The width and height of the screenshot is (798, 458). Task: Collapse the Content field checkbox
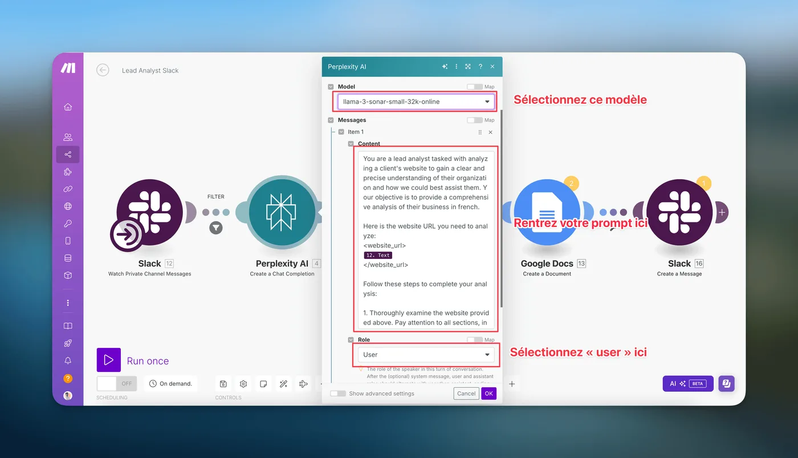coord(351,144)
